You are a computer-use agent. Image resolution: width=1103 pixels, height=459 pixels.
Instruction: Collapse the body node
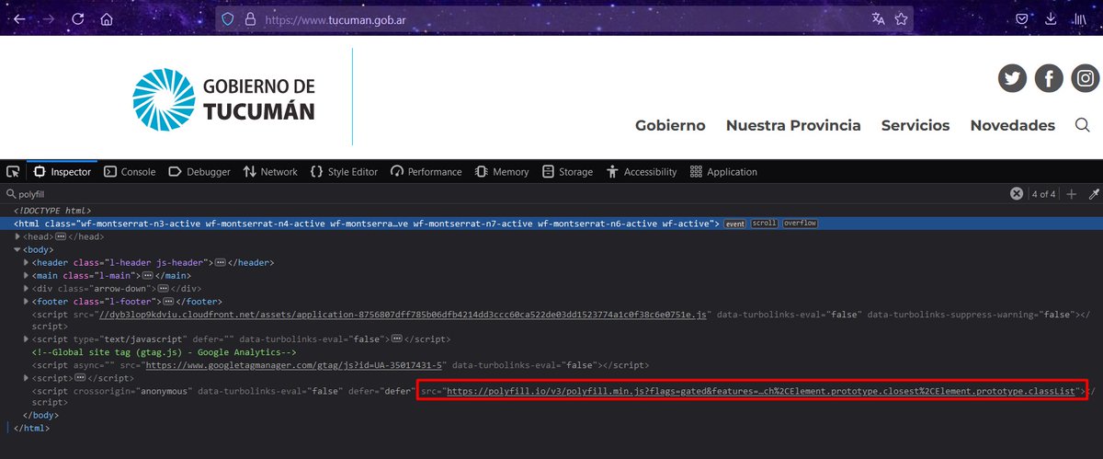click(x=17, y=249)
